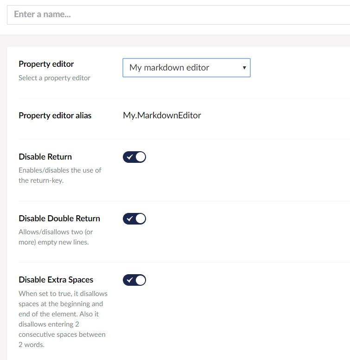Click the dropdown arrow beside My markdown editor
Viewport: 350px width, 360px height.
click(x=244, y=68)
